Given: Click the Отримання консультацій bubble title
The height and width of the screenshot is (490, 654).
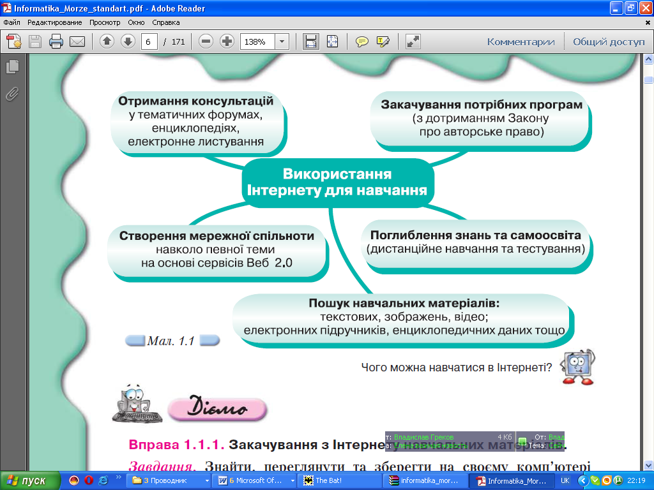Looking at the screenshot, I should point(195,101).
